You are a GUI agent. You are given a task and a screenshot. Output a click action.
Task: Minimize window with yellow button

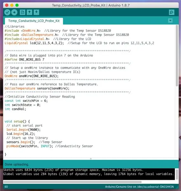[x=12, y=5]
